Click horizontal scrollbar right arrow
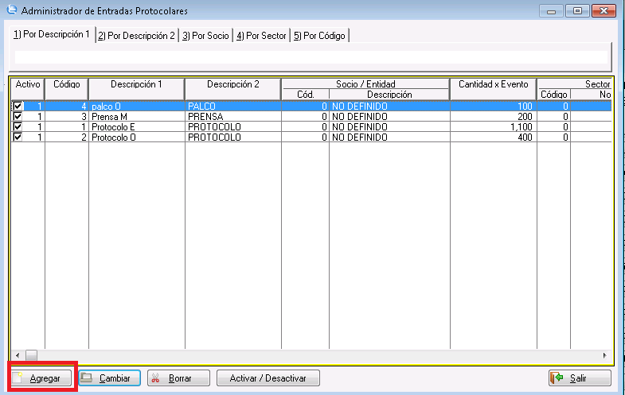This screenshot has width=625, height=395. [x=605, y=354]
